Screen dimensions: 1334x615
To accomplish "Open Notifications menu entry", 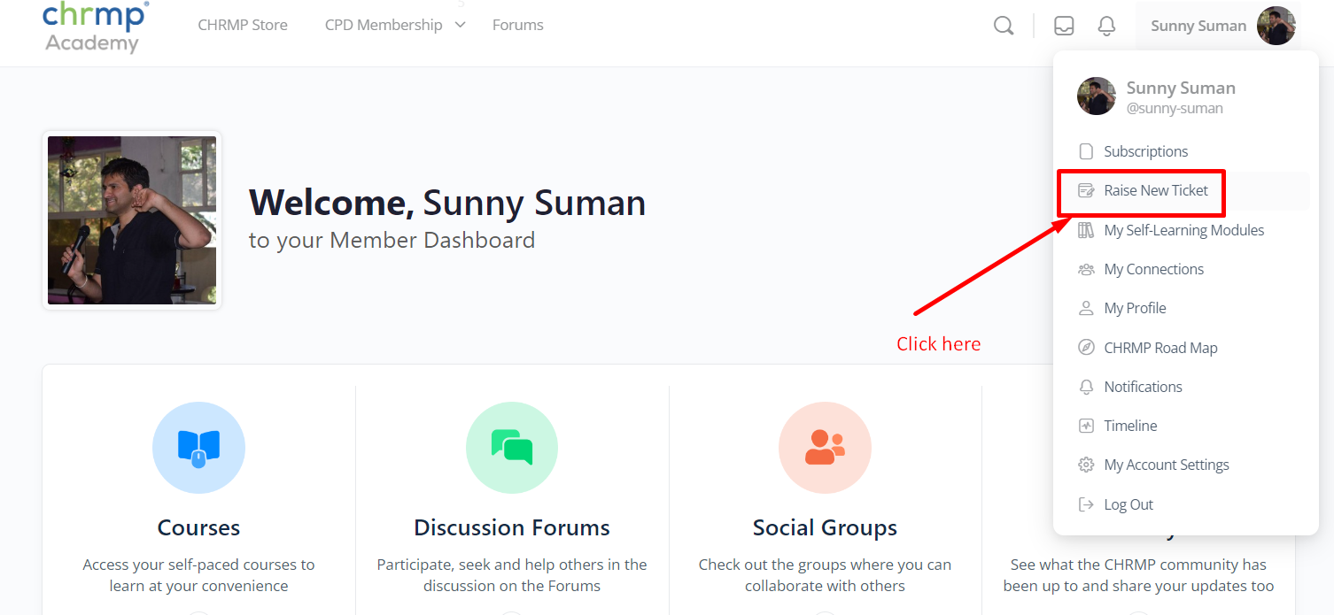I will click(x=1144, y=387).
